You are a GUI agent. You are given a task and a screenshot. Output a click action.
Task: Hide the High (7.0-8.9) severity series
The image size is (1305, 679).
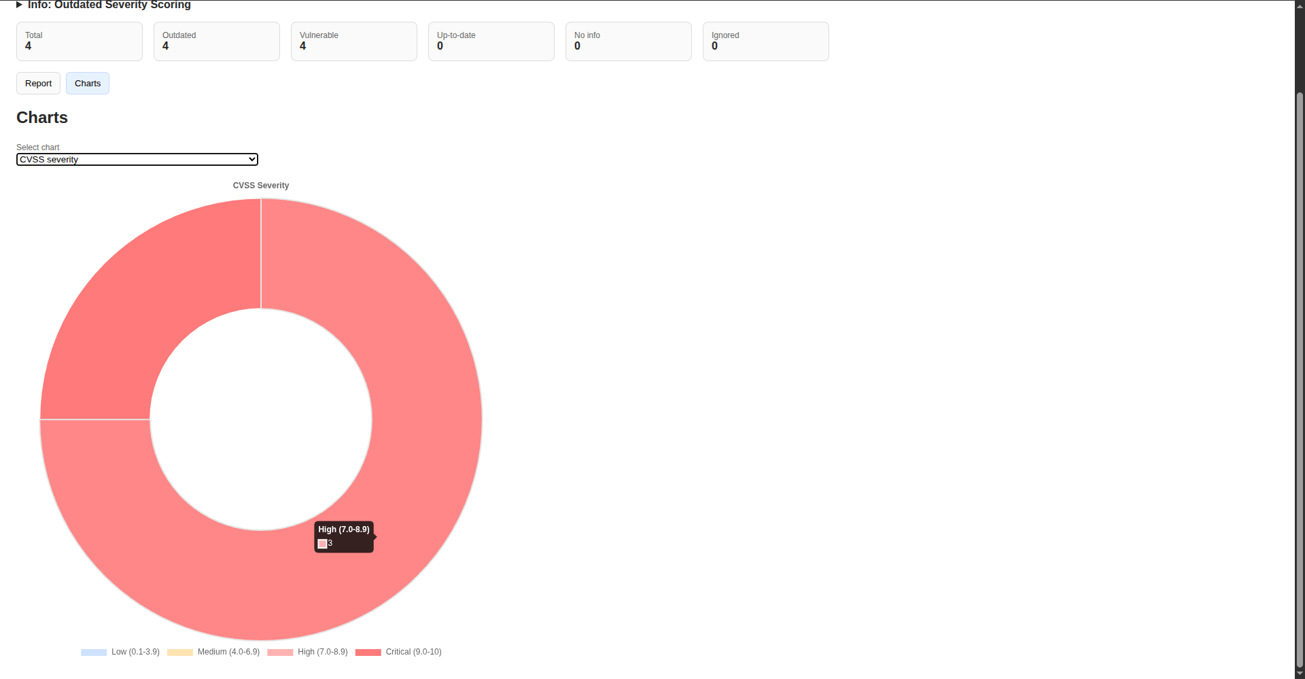(307, 652)
